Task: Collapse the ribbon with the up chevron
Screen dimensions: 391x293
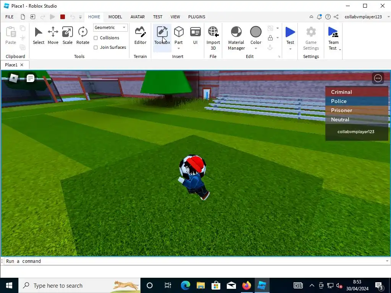Action: pyautogui.click(x=311, y=17)
